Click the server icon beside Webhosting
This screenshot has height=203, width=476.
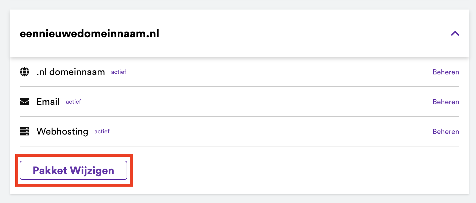24,131
